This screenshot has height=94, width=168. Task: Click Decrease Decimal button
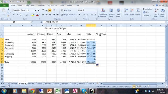[x=96, y=15]
